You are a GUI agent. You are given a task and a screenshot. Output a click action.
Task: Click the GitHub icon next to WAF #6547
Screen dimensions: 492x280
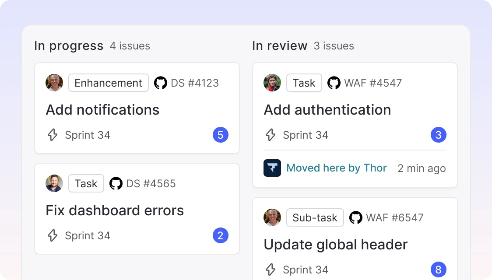coord(356,217)
